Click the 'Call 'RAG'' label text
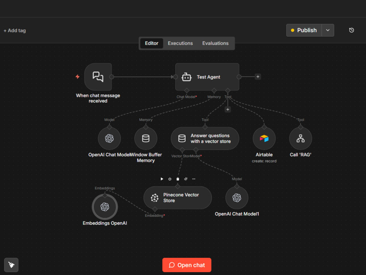 click(300, 155)
